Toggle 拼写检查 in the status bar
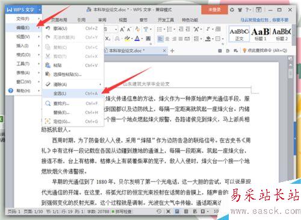This screenshot has width=301, height=220. point(122,212)
